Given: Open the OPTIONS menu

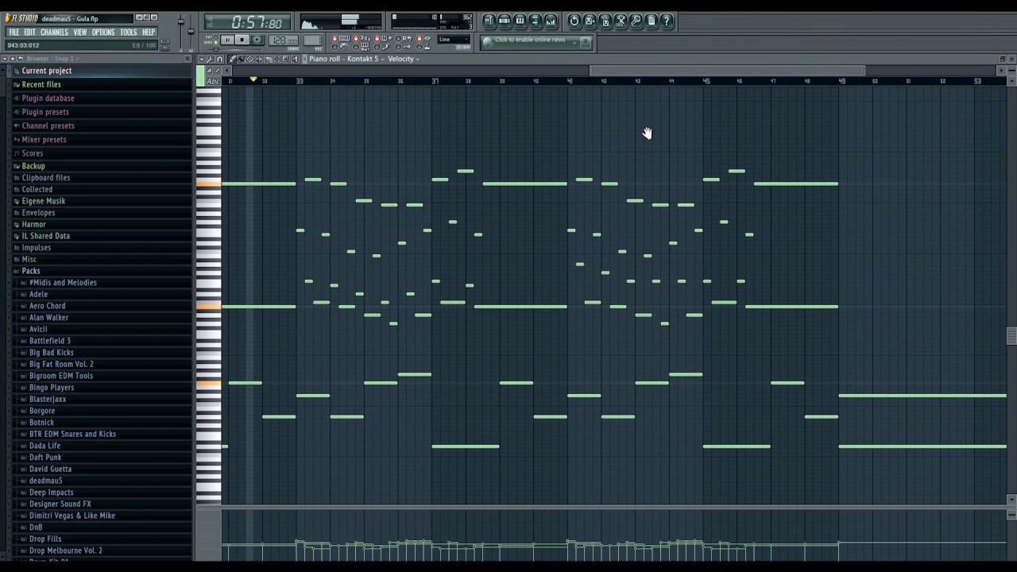Looking at the screenshot, I should [x=103, y=33].
